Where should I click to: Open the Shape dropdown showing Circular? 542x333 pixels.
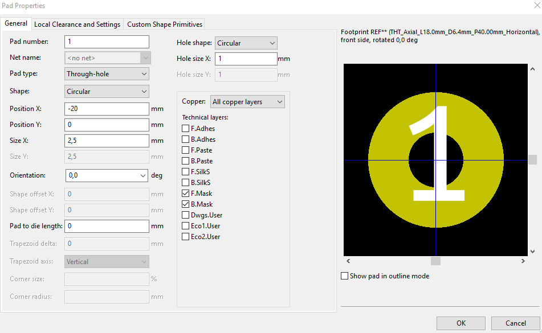pos(106,91)
